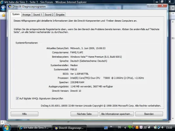The height and width of the screenshot is (131, 175).
Task: Click the desktop toolbar icon in taskbar
Action: 106,128
